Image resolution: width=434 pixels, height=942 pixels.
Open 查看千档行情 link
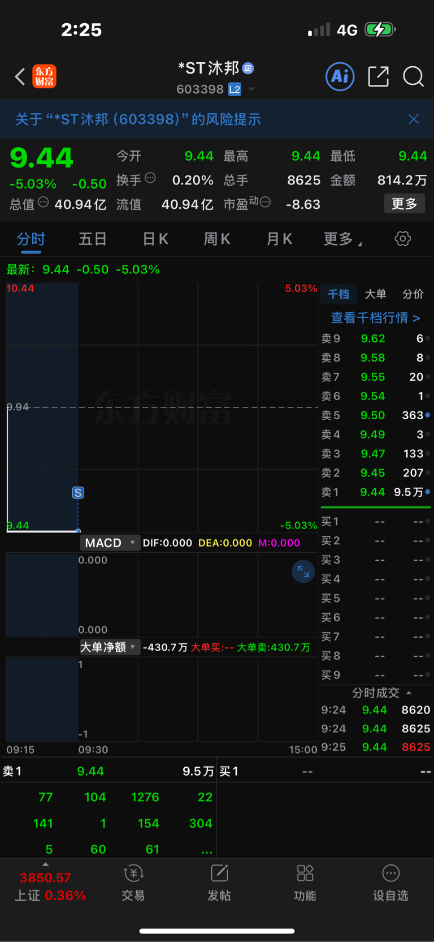pos(375,318)
